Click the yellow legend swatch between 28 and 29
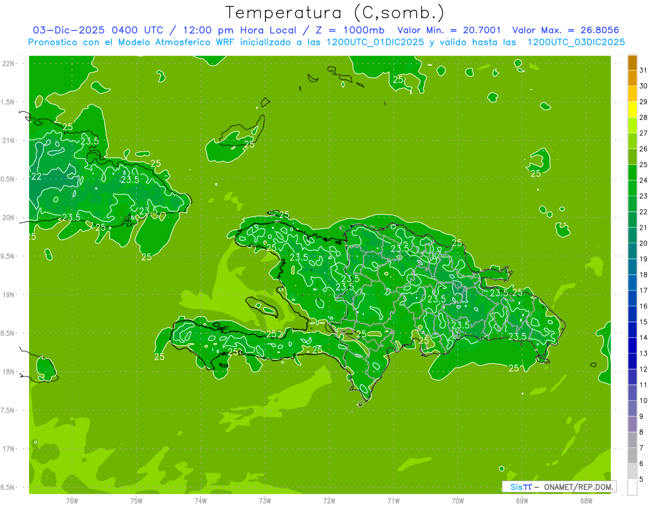The height and width of the screenshot is (508, 658). [633, 110]
